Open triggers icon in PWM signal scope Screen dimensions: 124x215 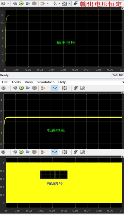click(x=76, y=152)
